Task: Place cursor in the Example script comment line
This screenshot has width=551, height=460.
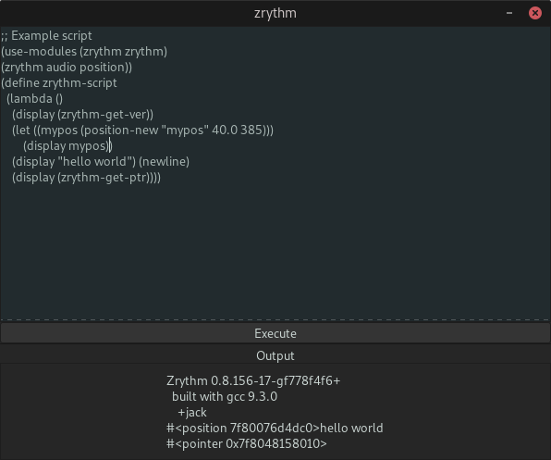Action: pyautogui.click(x=46, y=35)
